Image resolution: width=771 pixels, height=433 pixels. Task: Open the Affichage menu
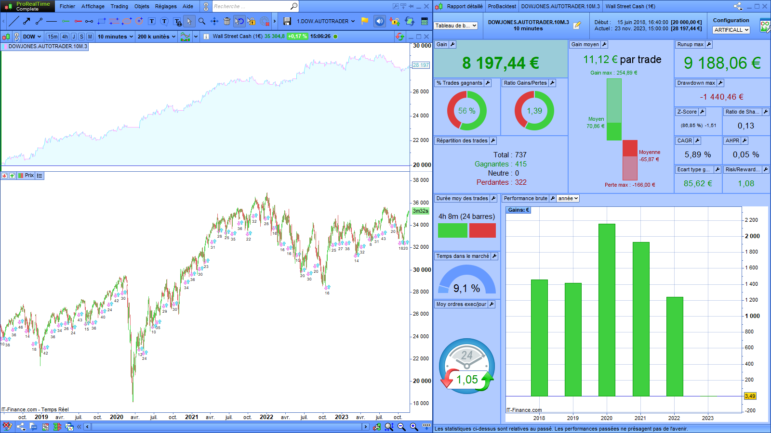point(93,6)
